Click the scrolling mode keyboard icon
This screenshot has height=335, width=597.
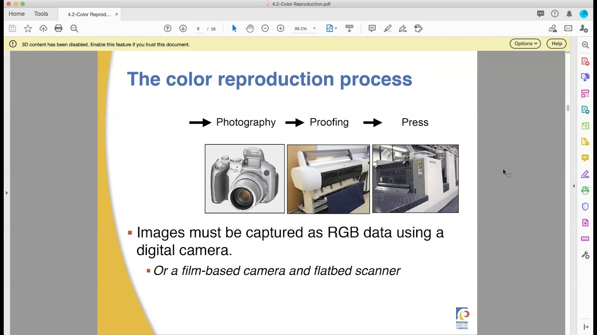[349, 28]
